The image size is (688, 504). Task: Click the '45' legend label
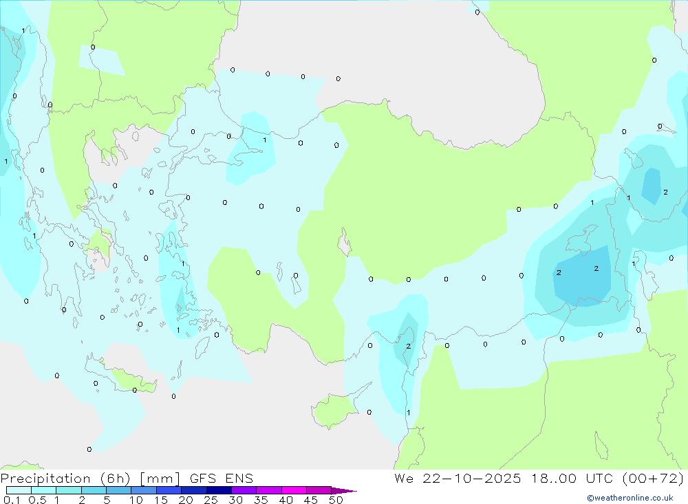(x=311, y=500)
